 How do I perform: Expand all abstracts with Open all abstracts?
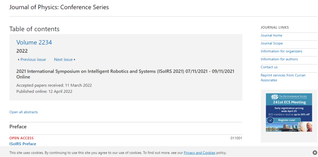[23, 112]
